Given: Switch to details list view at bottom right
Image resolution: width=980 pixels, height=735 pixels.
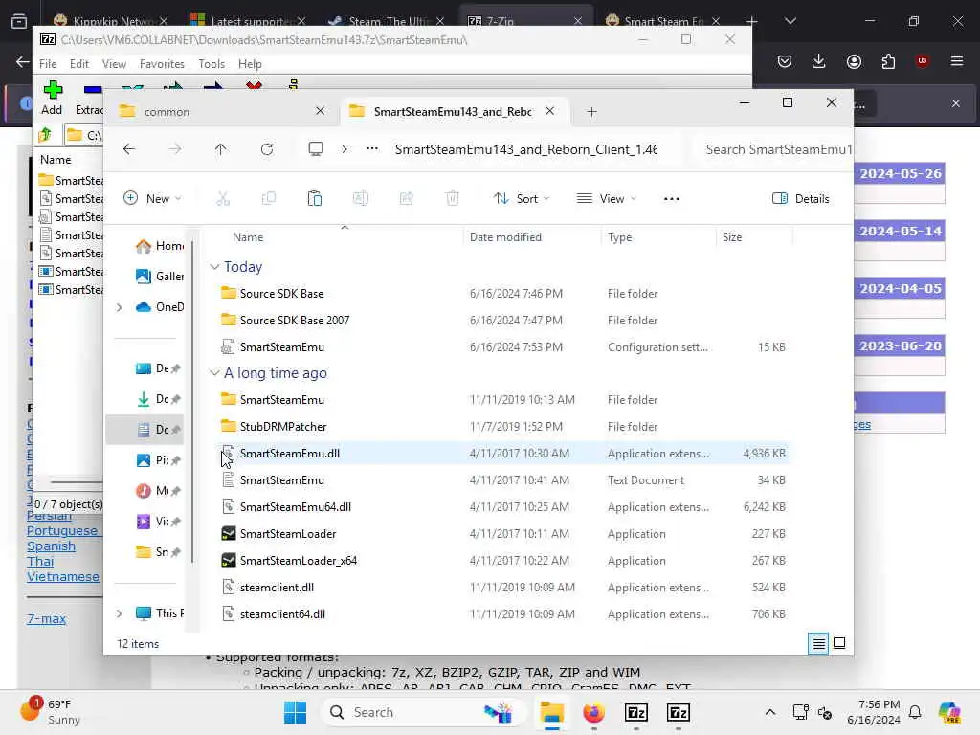Looking at the screenshot, I should (x=819, y=643).
